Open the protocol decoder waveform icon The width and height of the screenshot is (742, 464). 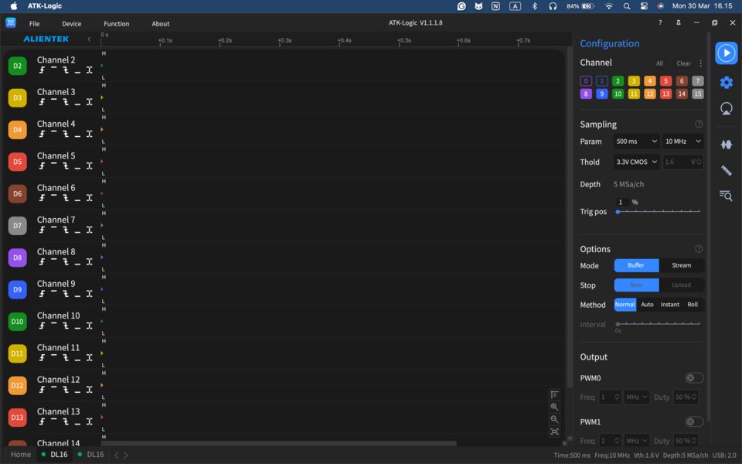click(x=726, y=145)
